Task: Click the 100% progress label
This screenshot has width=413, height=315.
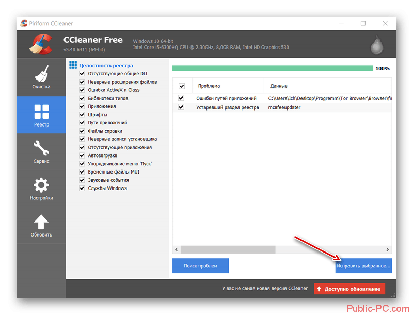Action: 383,69
